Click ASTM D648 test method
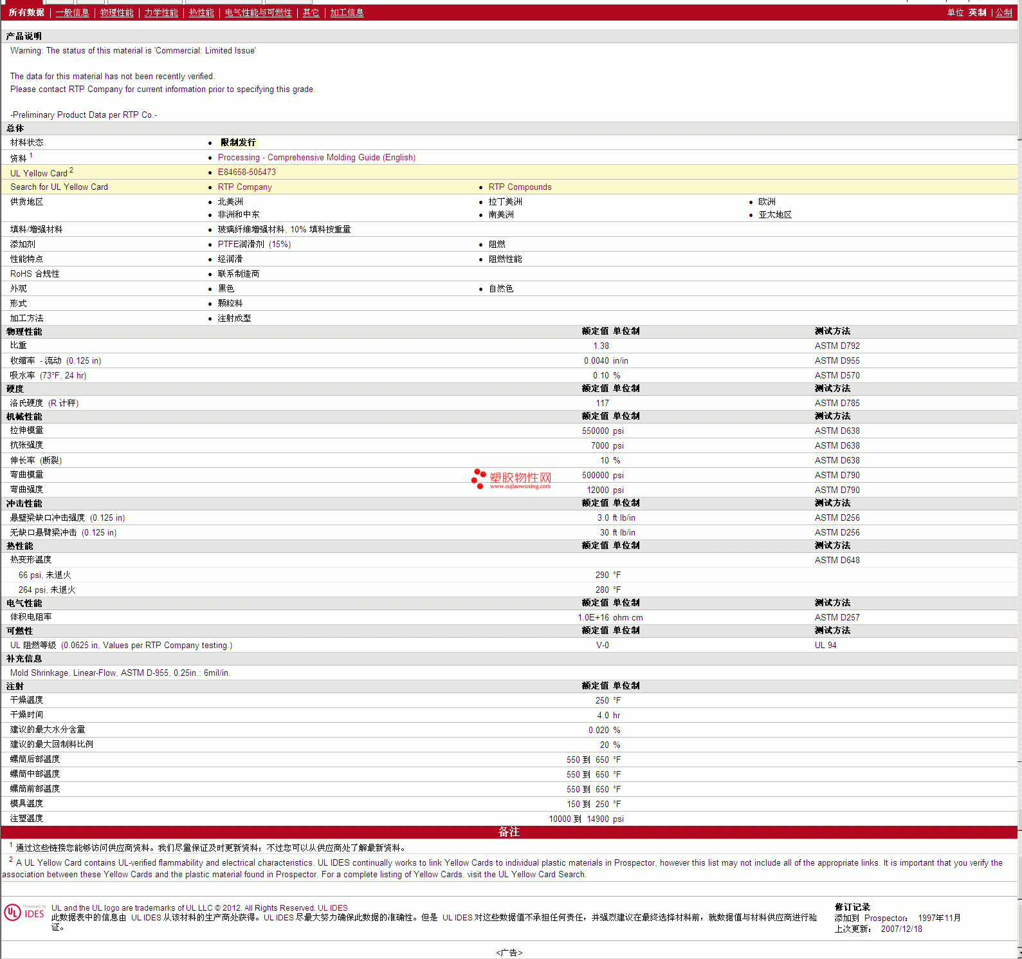 coord(837,561)
